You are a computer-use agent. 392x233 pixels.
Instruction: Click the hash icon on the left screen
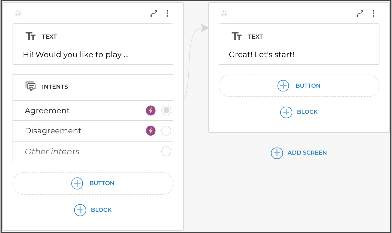coord(18,13)
